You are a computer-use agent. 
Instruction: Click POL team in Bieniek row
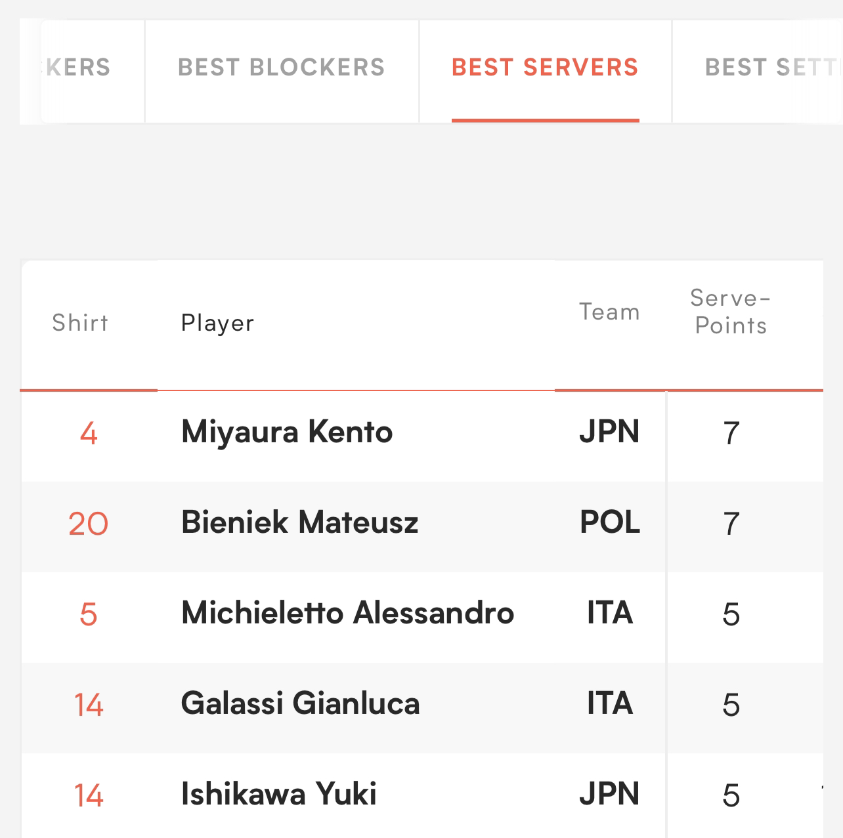pyautogui.click(x=610, y=522)
